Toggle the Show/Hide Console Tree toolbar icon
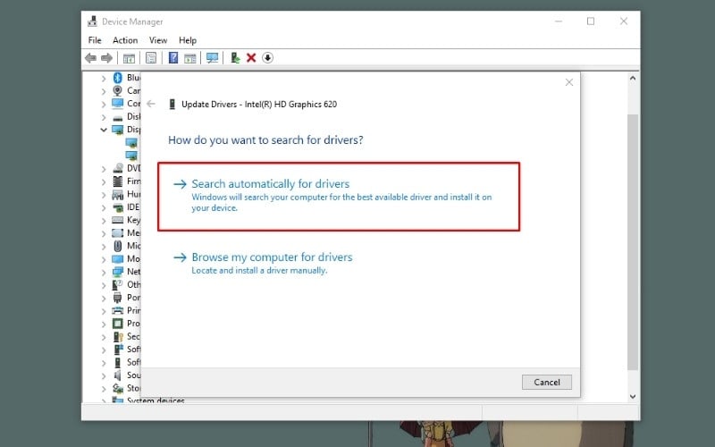The width and height of the screenshot is (715, 447). click(129, 58)
